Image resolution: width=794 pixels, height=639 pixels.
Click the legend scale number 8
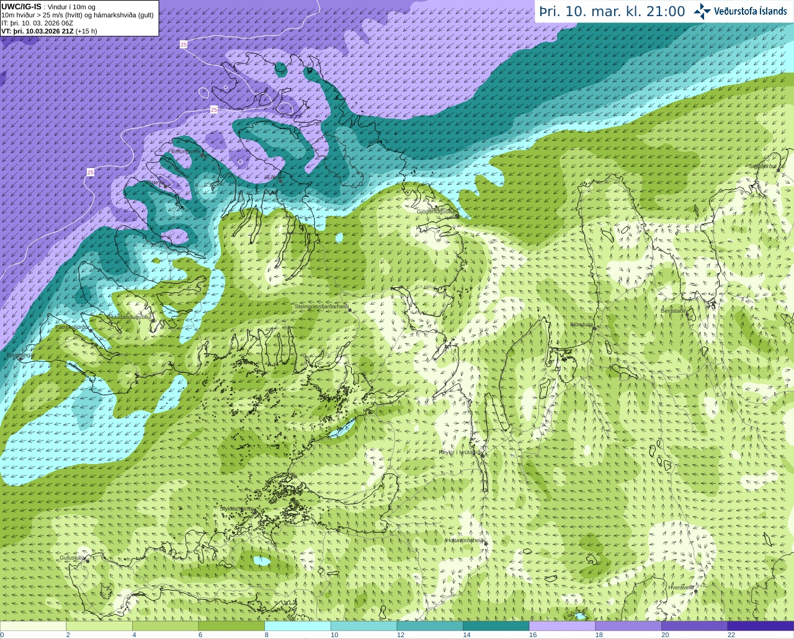click(265, 635)
